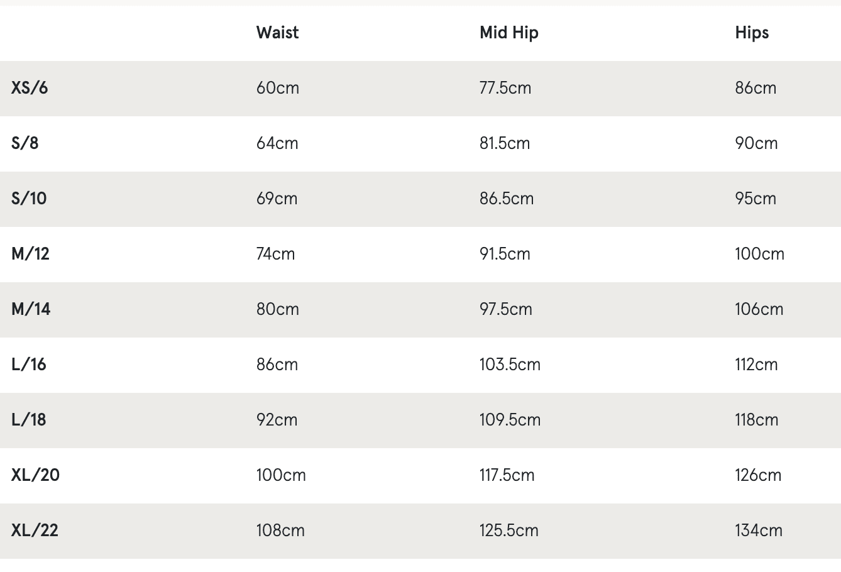Screen dimensions: 841x572
Task: Click the 74cm waist measurement
Action: [275, 254]
